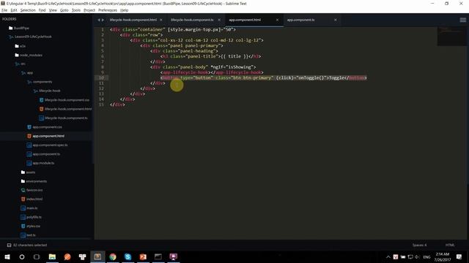Open Cortana search circle icon
This screenshot has height=263, width=469.
pyautogui.click(x=22, y=256)
